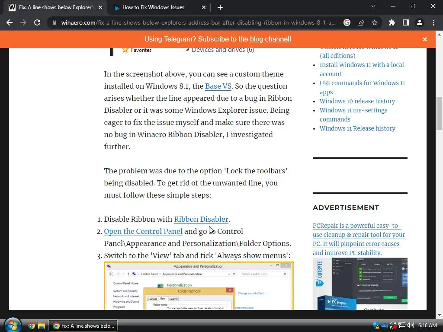This screenshot has height=332, width=443.
Task: Open Chrome's three-dot menu
Action: pos(433,22)
